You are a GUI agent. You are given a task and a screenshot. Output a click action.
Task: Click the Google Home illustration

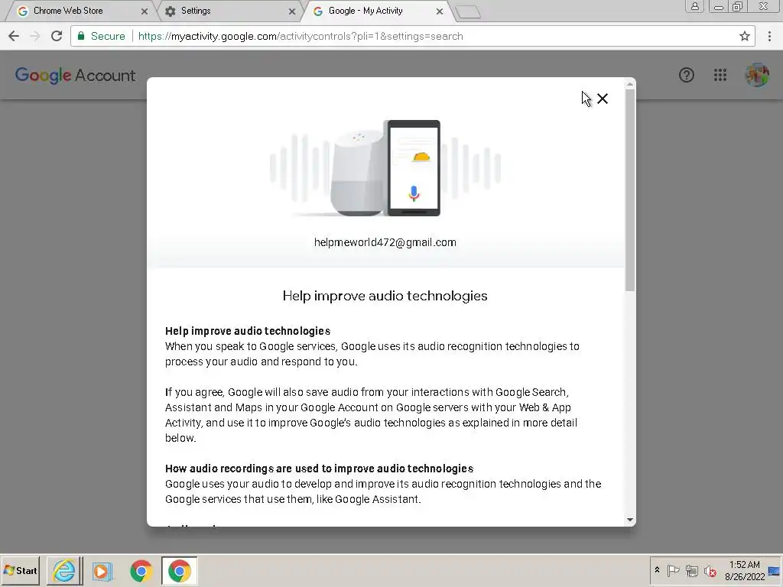click(x=385, y=168)
